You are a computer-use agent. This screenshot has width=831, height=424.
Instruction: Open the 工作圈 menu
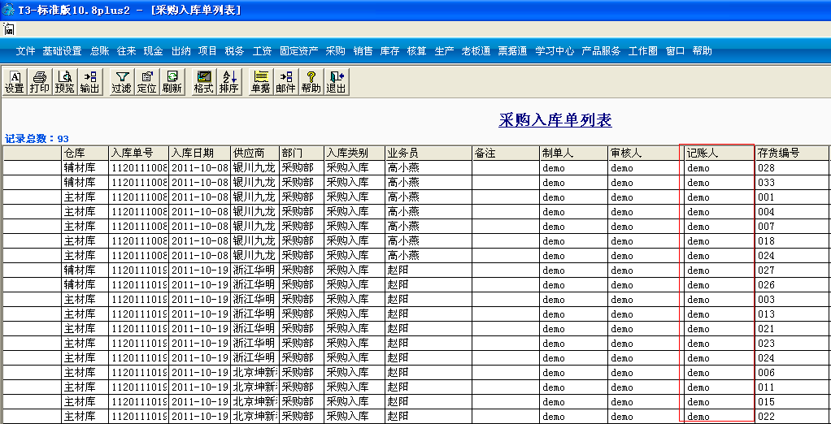(643, 51)
